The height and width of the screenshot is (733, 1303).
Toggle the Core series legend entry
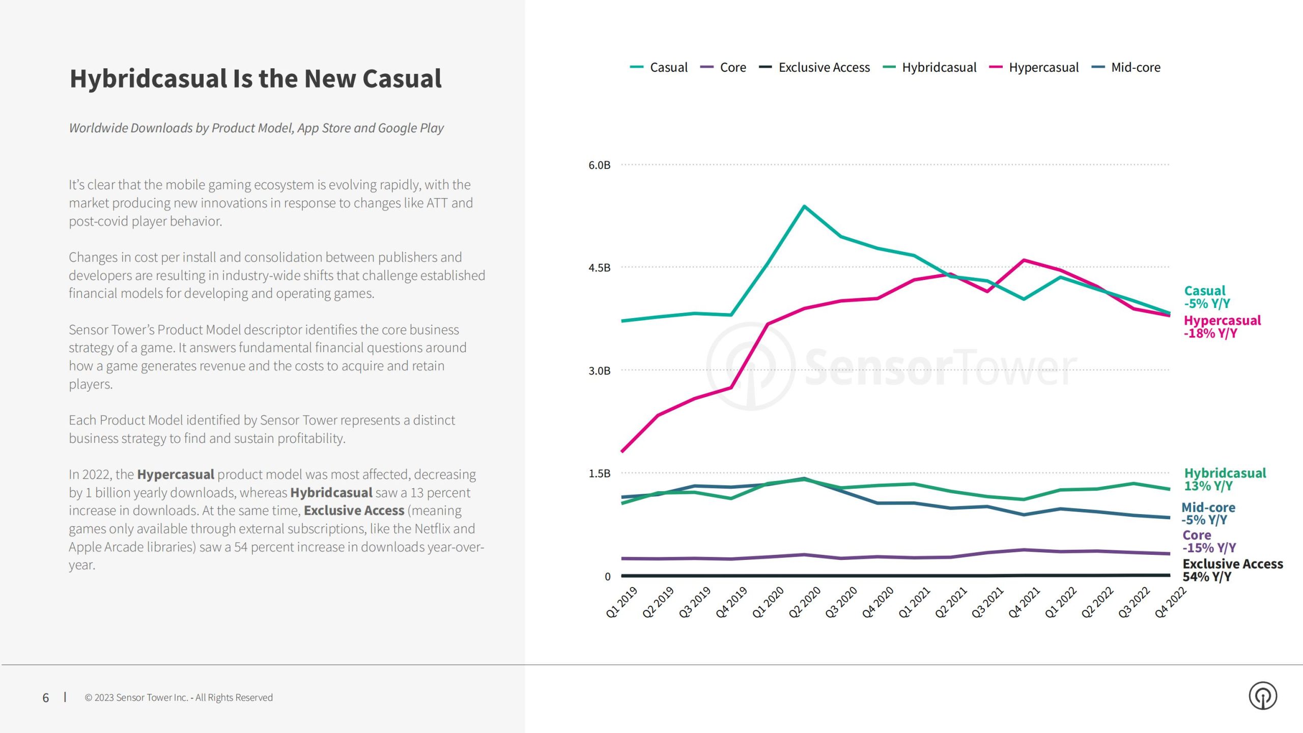click(x=723, y=67)
